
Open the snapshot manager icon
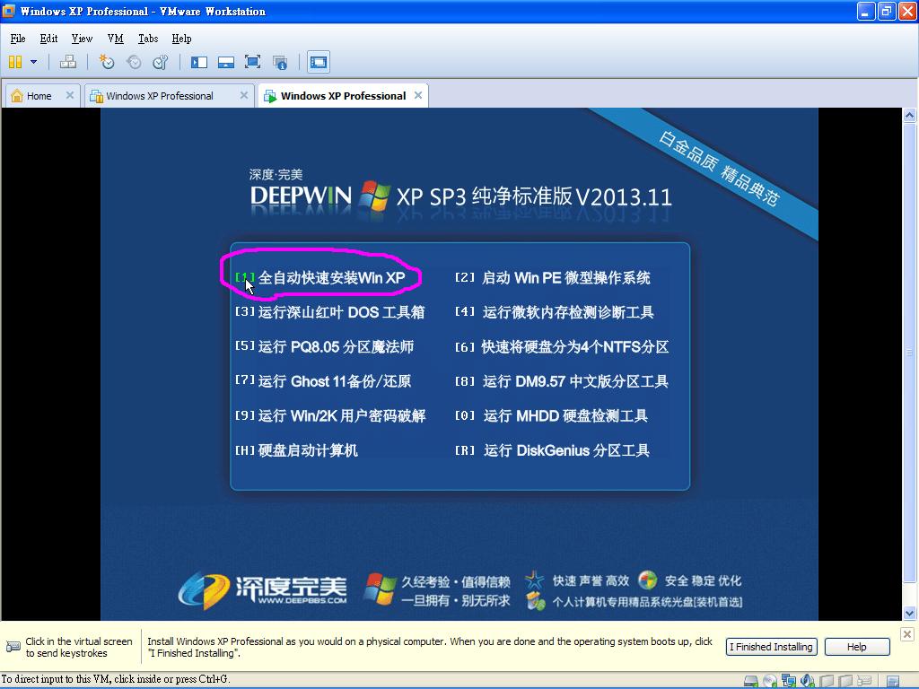pos(160,62)
